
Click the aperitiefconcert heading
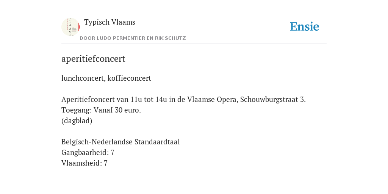tap(93, 59)
